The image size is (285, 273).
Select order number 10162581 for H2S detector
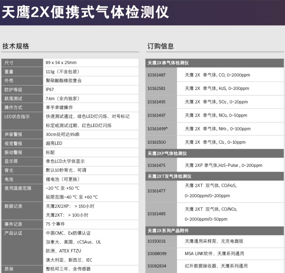(157, 88)
